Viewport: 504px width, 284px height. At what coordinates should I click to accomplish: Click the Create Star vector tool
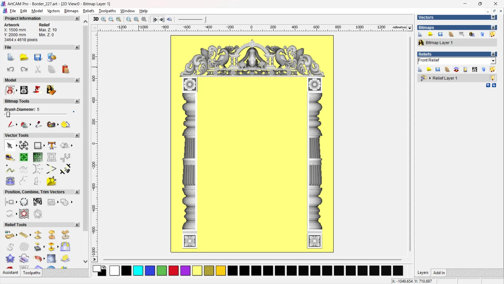[51, 181]
